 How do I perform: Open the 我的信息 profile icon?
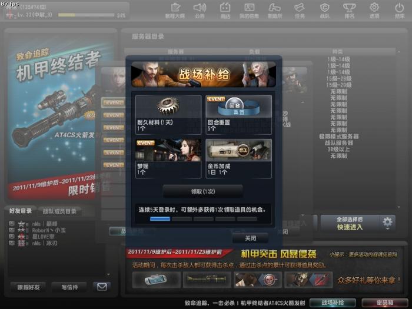[x=249, y=11]
